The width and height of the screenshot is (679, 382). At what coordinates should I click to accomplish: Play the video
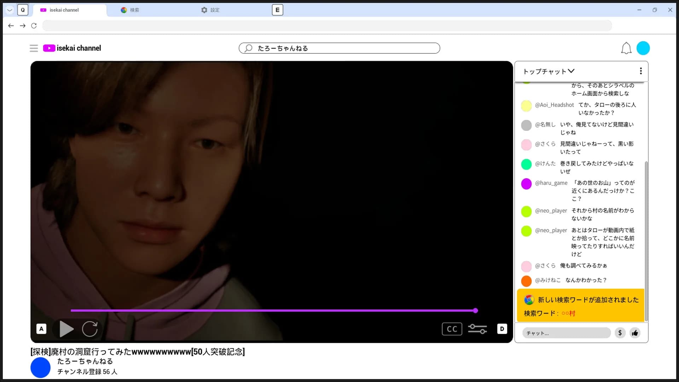pyautogui.click(x=66, y=329)
